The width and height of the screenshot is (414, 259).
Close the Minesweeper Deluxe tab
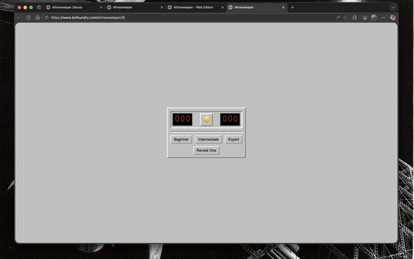click(101, 7)
